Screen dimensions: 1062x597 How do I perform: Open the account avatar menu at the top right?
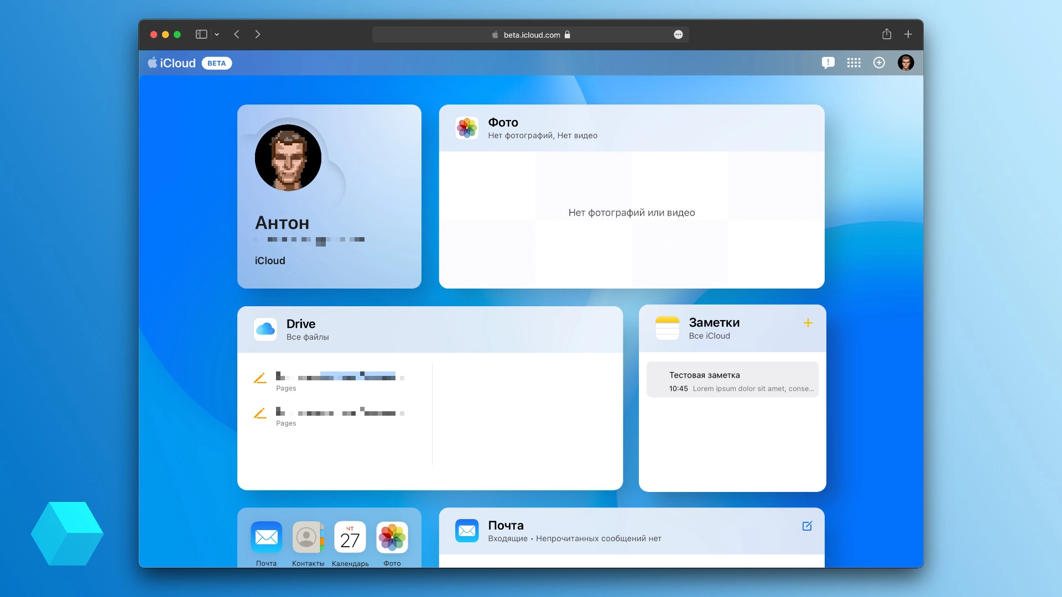[x=905, y=63]
